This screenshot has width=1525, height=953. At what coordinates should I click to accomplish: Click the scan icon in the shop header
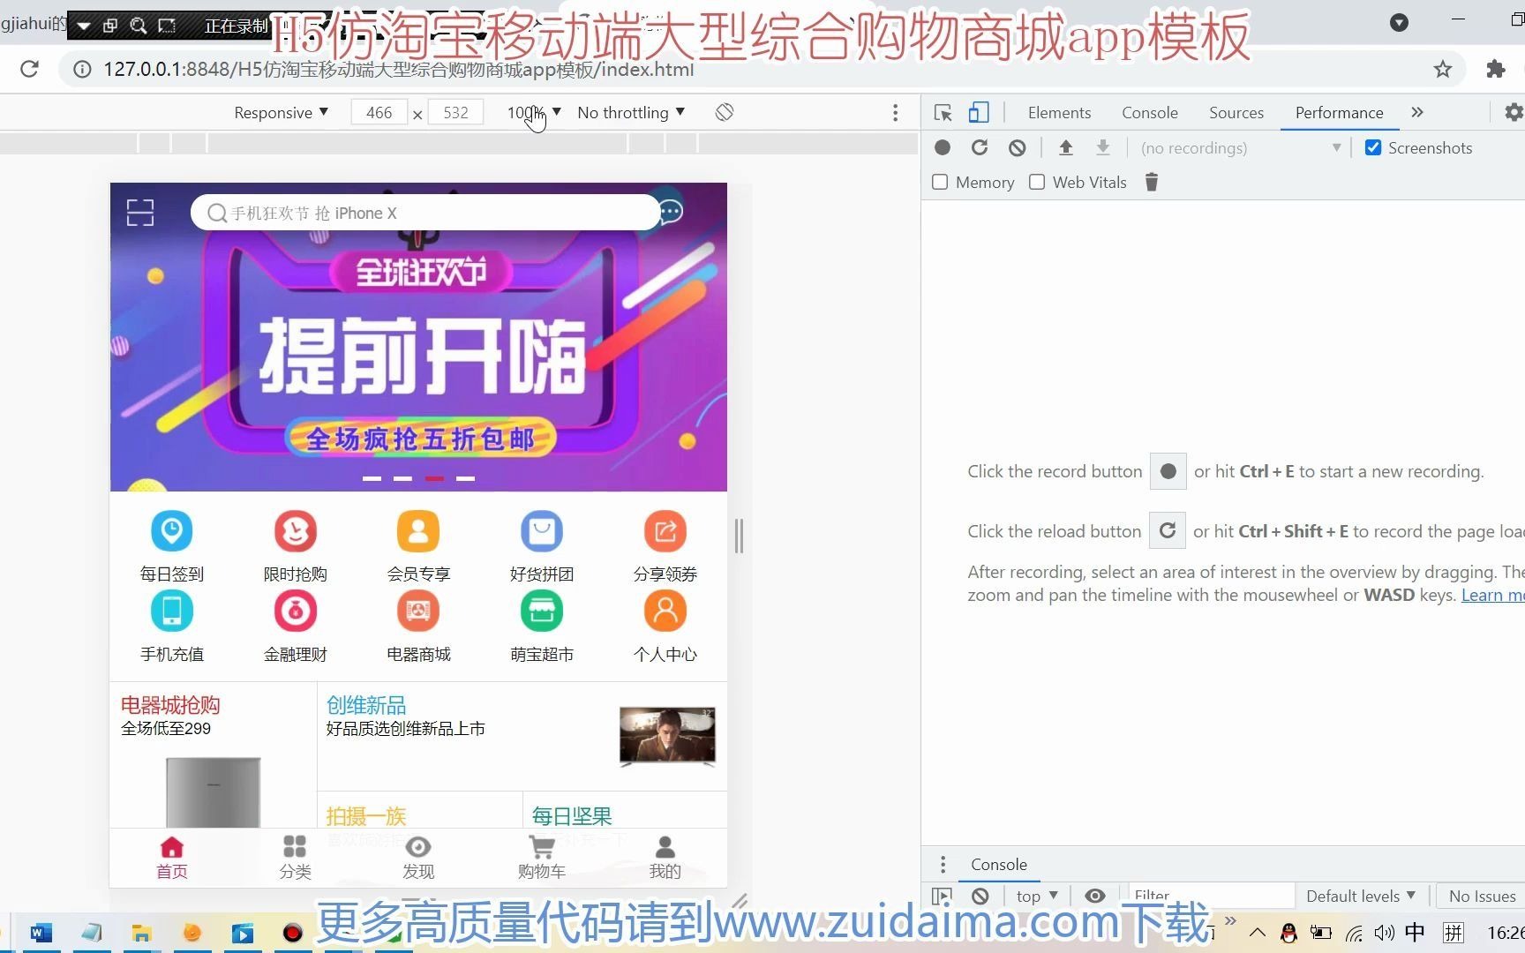(x=140, y=213)
